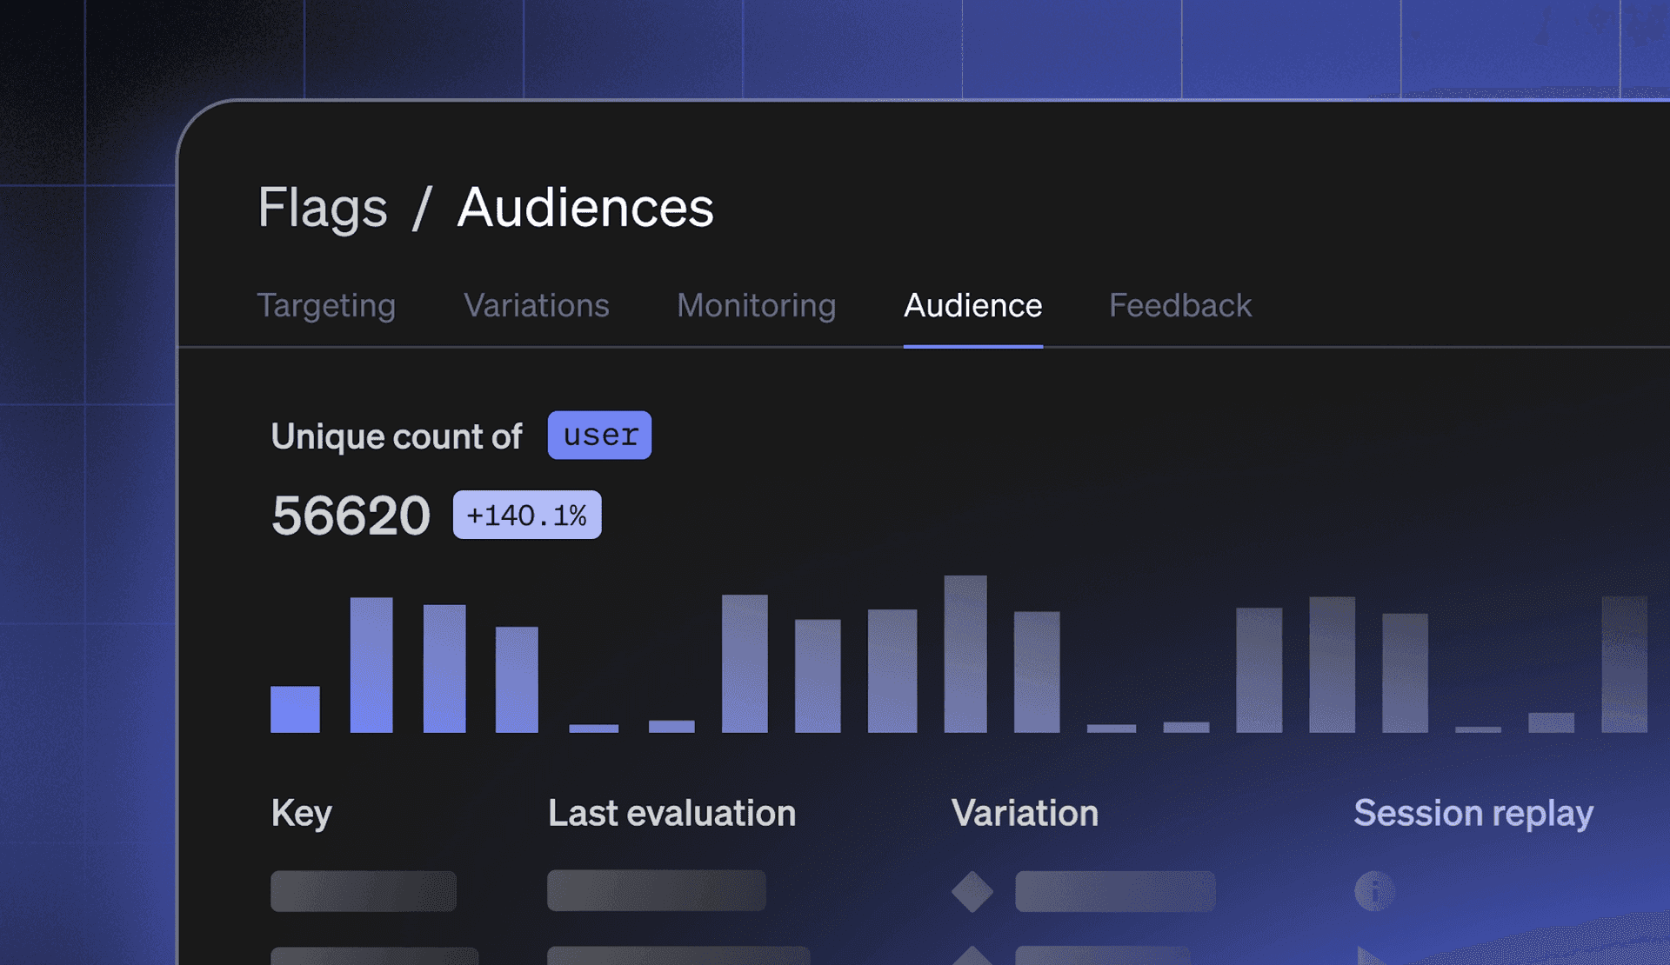Image resolution: width=1670 pixels, height=965 pixels.
Task: Select the session replay info icon
Action: coord(1374,889)
